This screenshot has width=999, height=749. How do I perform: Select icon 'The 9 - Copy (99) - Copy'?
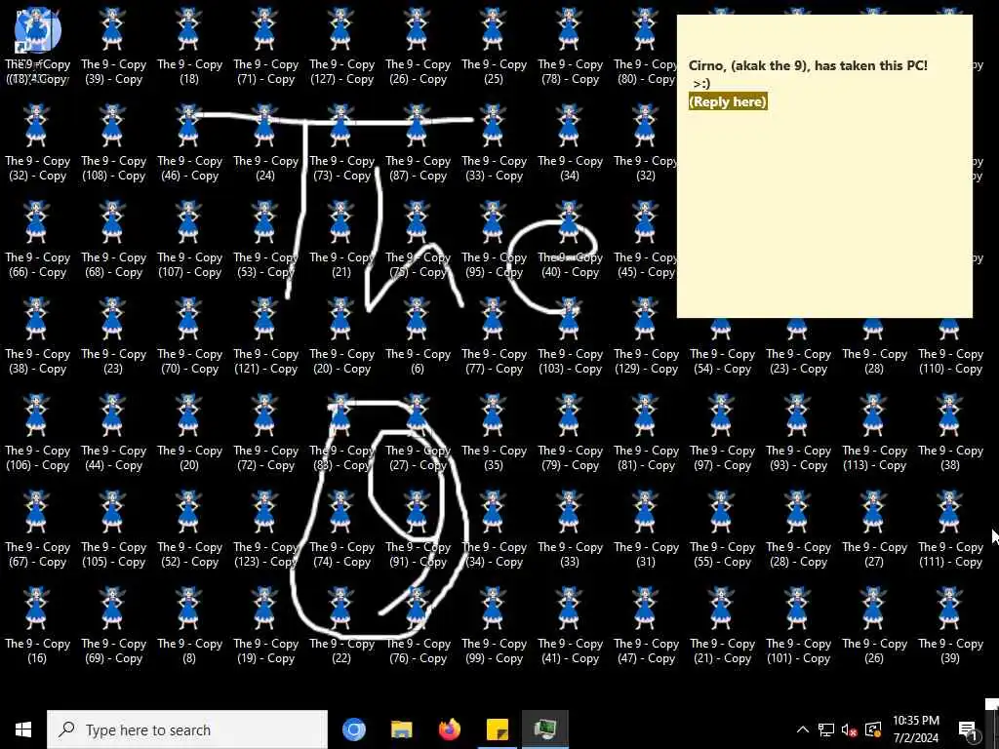pyautogui.click(x=494, y=626)
